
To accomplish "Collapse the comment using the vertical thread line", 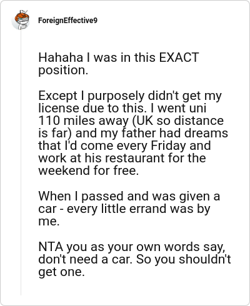I will tap(21, 163).
